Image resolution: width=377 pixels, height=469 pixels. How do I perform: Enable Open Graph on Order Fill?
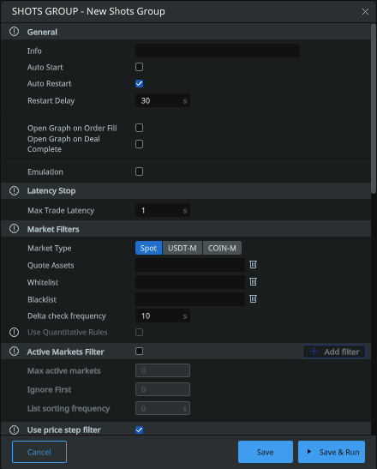tap(139, 128)
